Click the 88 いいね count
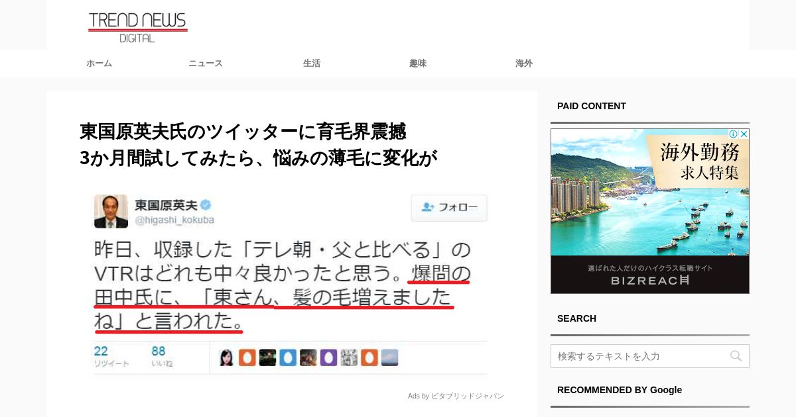 pos(162,356)
